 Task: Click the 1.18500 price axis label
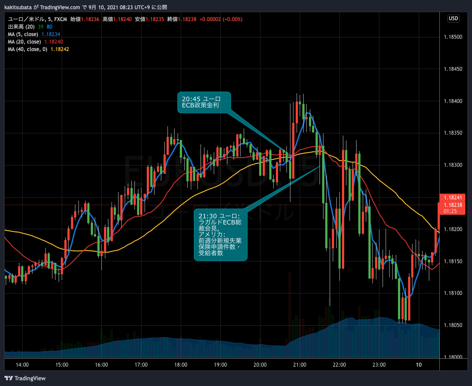453,37
